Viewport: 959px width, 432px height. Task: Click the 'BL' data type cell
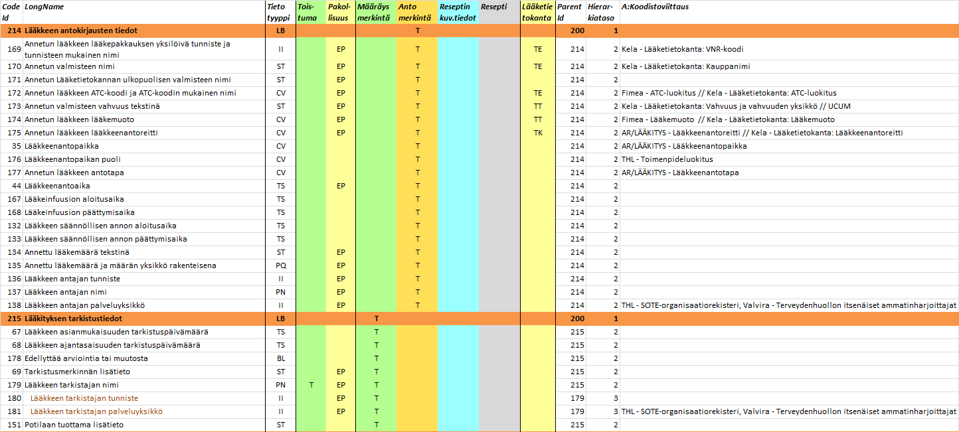click(x=280, y=358)
